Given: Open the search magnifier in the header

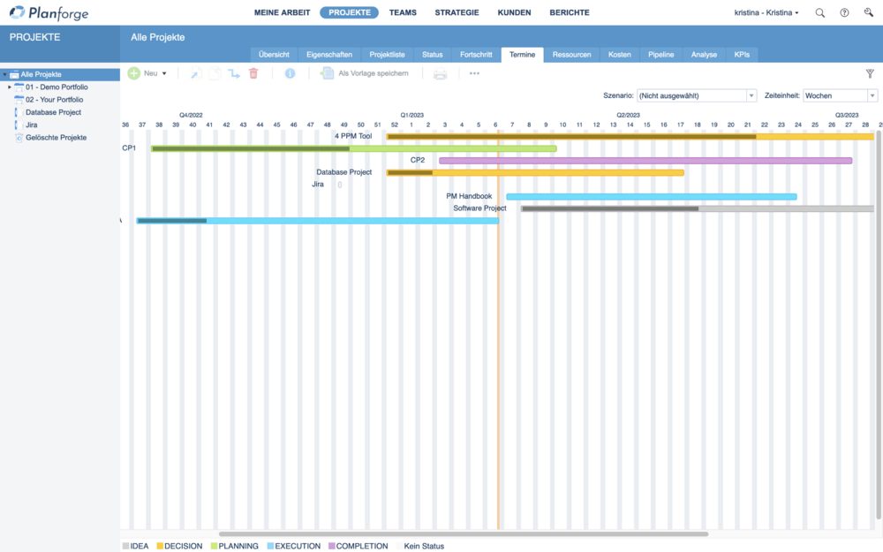Looking at the screenshot, I should pyautogui.click(x=820, y=13).
